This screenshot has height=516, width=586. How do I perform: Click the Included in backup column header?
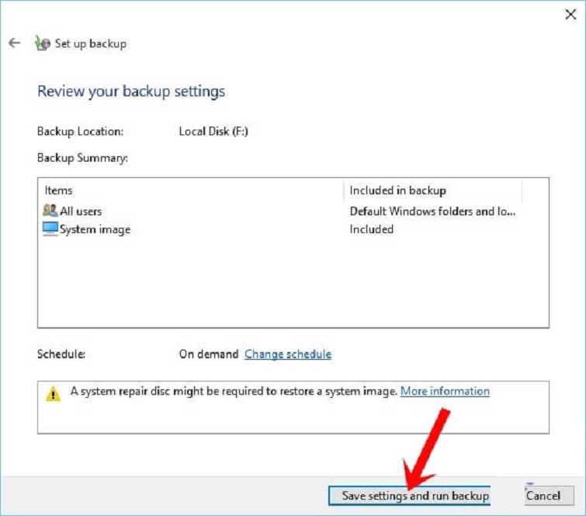pyautogui.click(x=397, y=190)
